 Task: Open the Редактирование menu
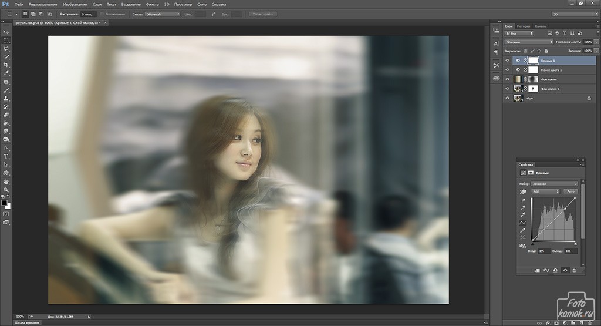tap(42, 5)
